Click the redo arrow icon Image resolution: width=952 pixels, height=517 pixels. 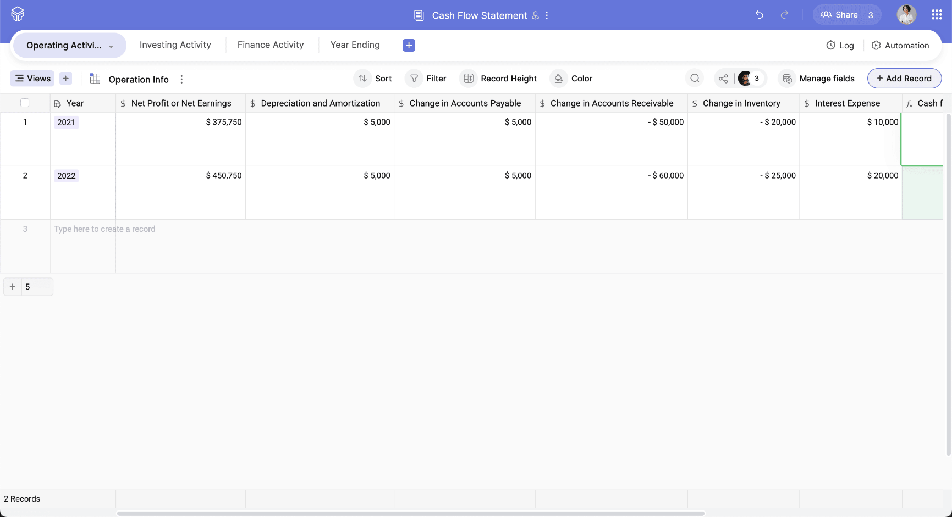[785, 15]
